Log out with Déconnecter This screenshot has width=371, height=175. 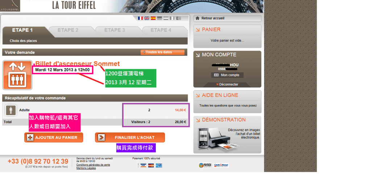tap(227, 84)
